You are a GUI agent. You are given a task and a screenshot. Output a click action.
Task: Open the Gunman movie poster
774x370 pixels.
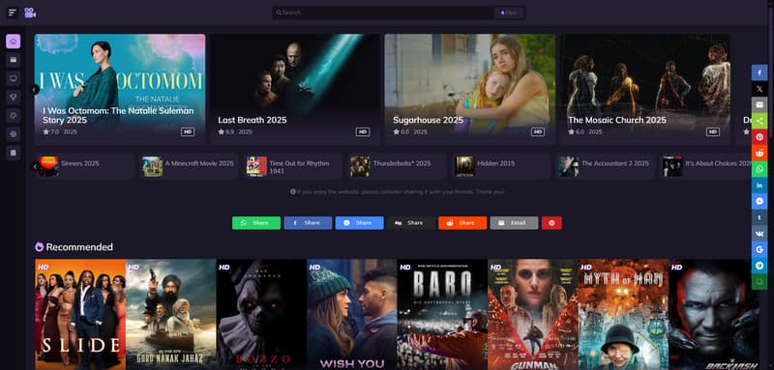(x=533, y=314)
